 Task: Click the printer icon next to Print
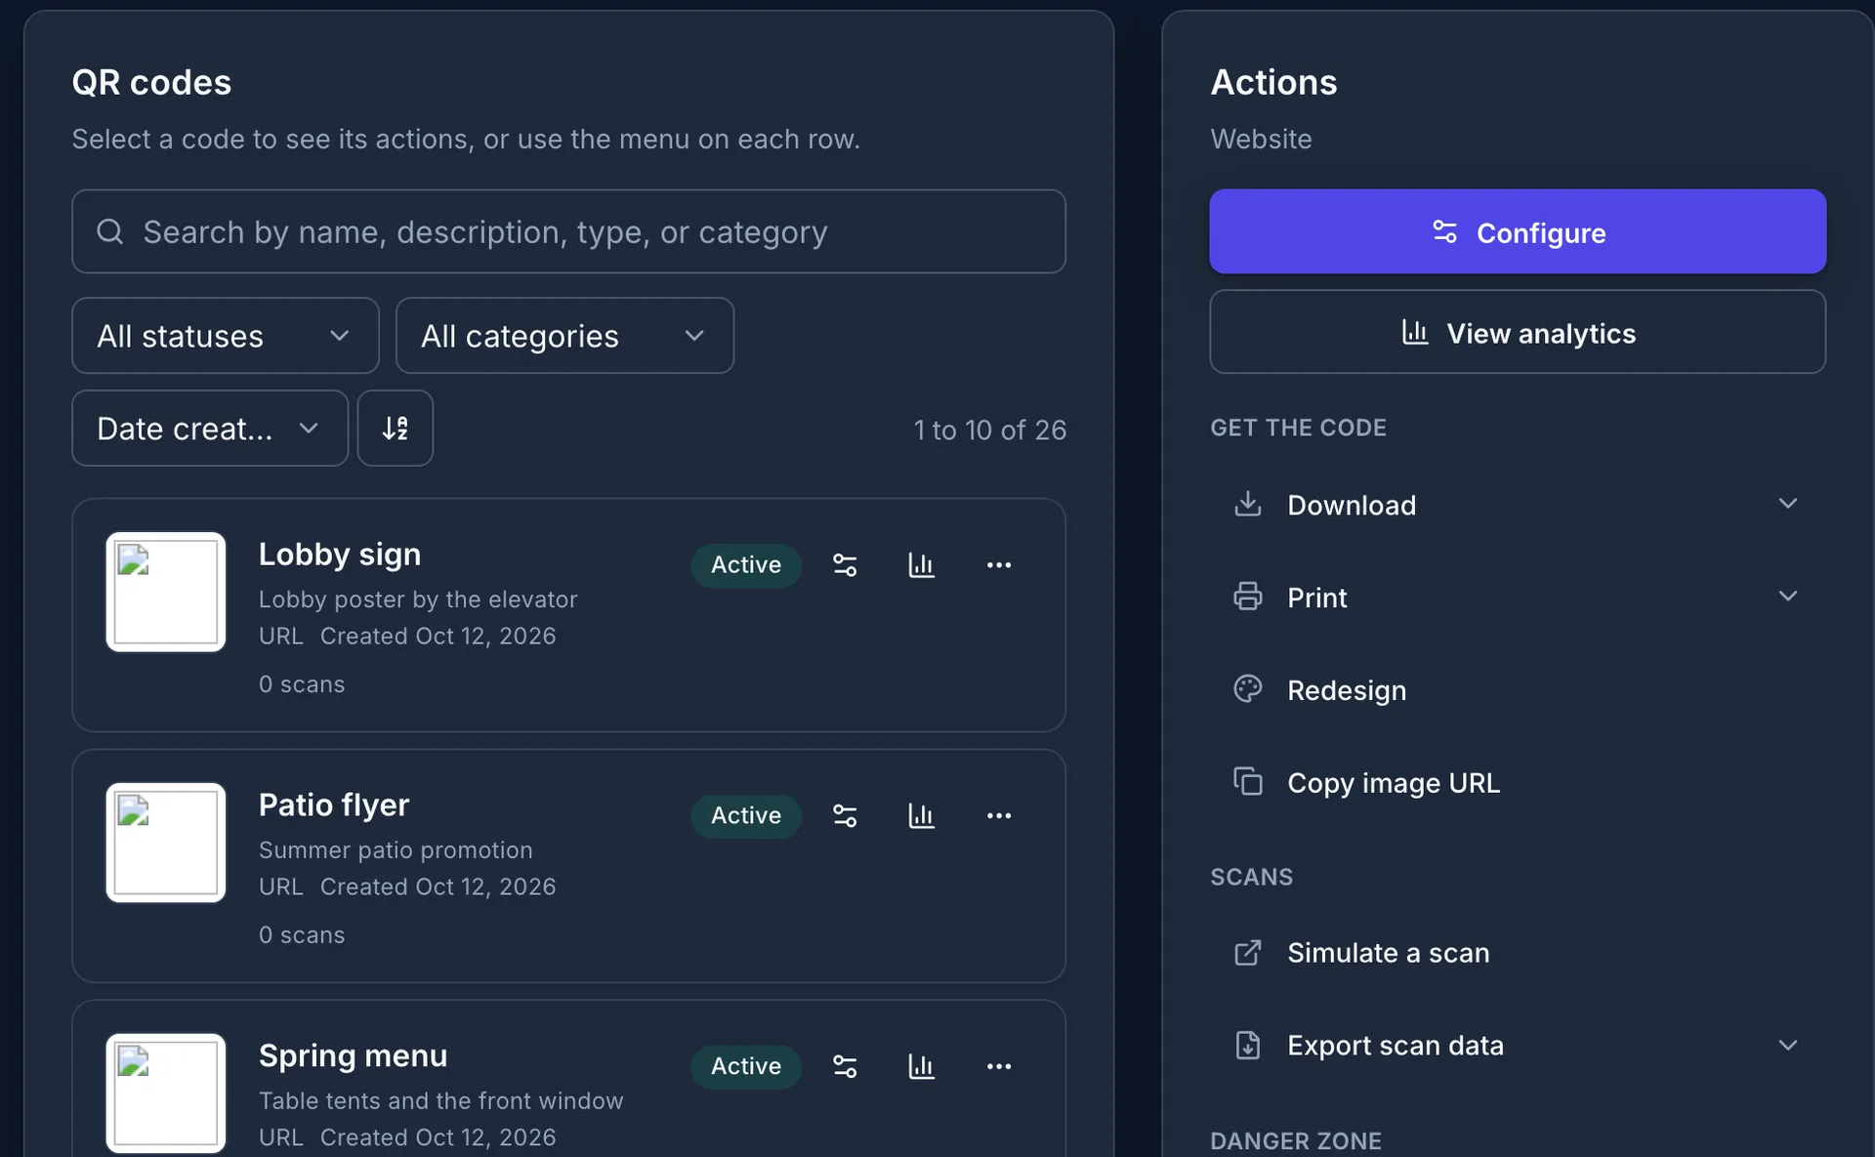(x=1248, y=597)
